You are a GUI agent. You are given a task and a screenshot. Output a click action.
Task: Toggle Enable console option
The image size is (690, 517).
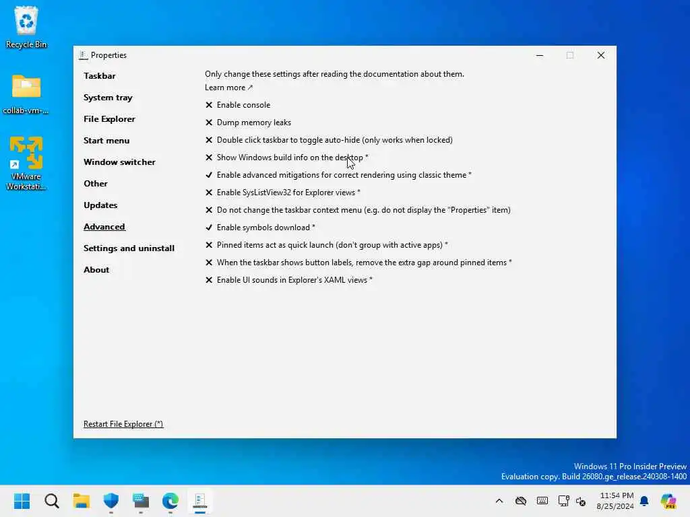[238, 105]
